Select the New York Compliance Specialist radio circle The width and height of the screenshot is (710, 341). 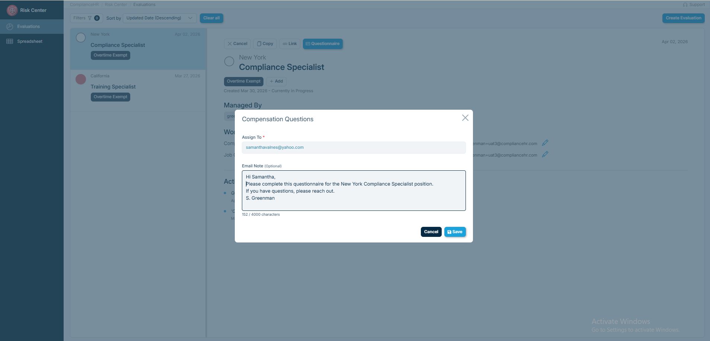[81, 38]
